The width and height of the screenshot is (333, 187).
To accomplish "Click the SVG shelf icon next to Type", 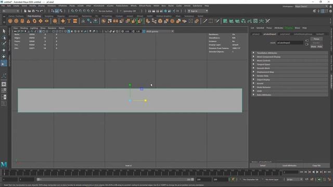I will click(x=75, y=21).
